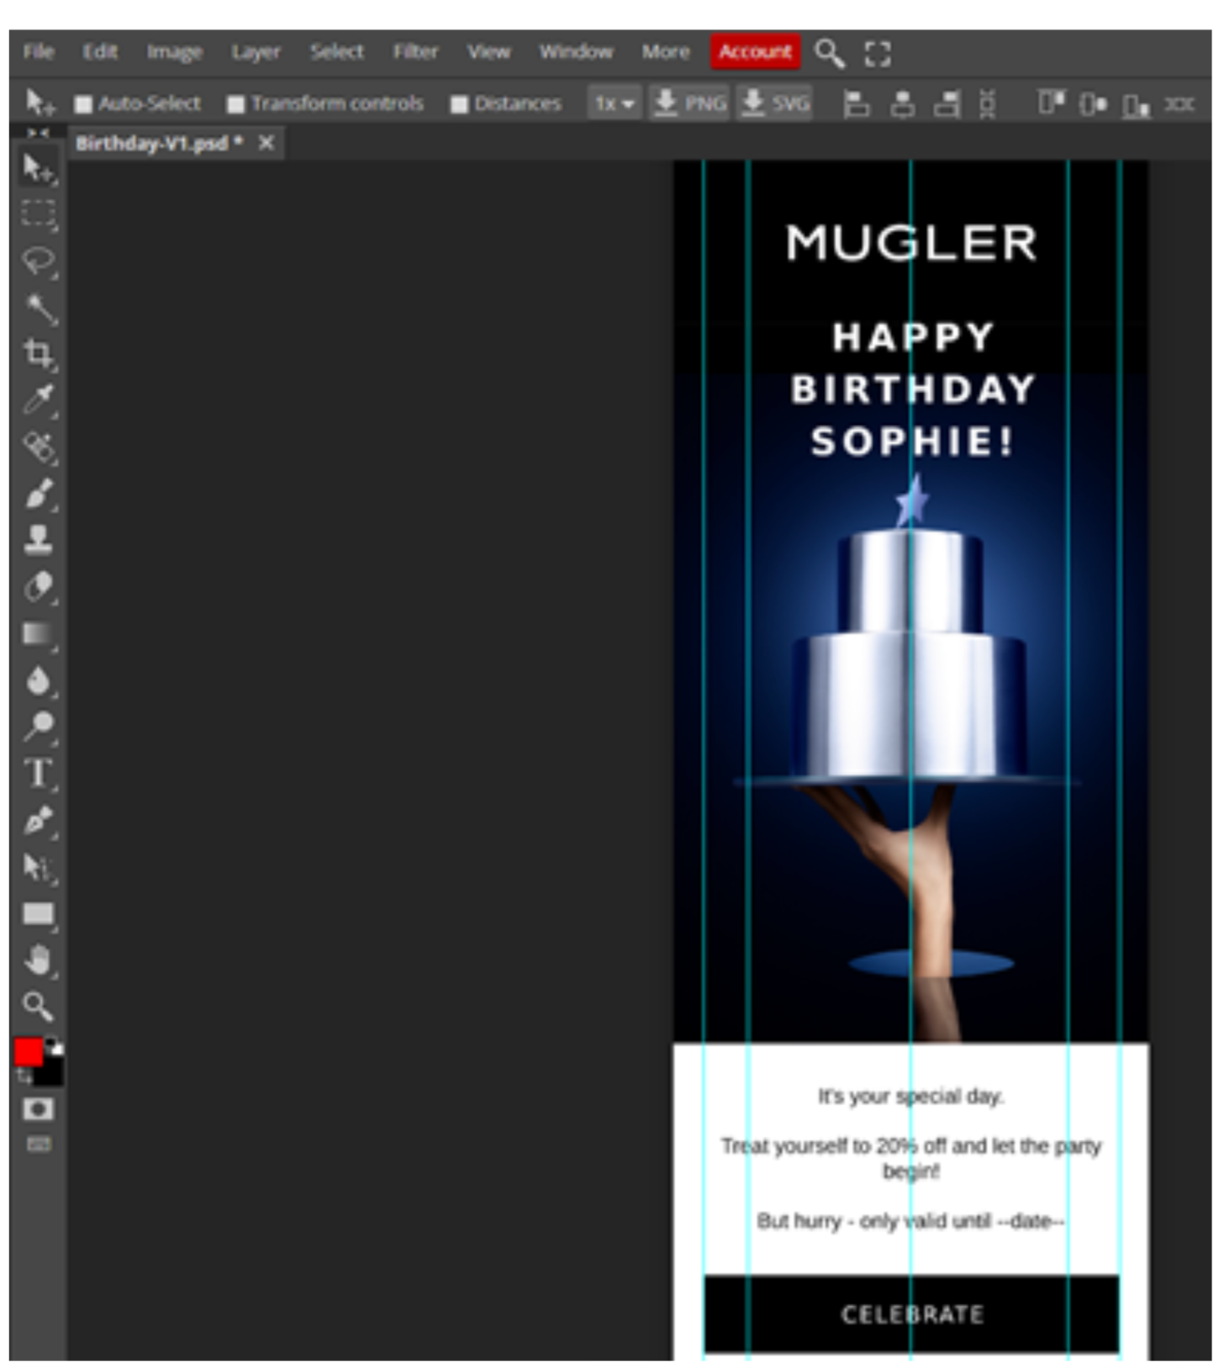Screen dimensions: 1219x1370
Task: Click the Move tool icon in options bar
Action: [x=40, y=103]
